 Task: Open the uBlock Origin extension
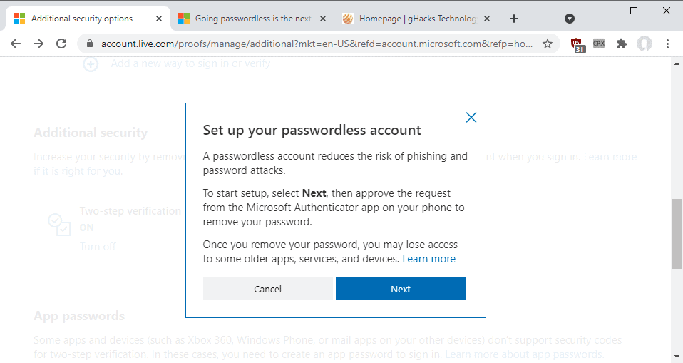[577, 44]
